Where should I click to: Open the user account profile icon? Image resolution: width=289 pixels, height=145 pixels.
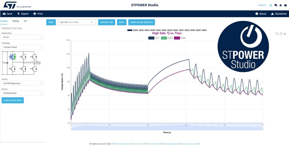click(x=271, y=5)
